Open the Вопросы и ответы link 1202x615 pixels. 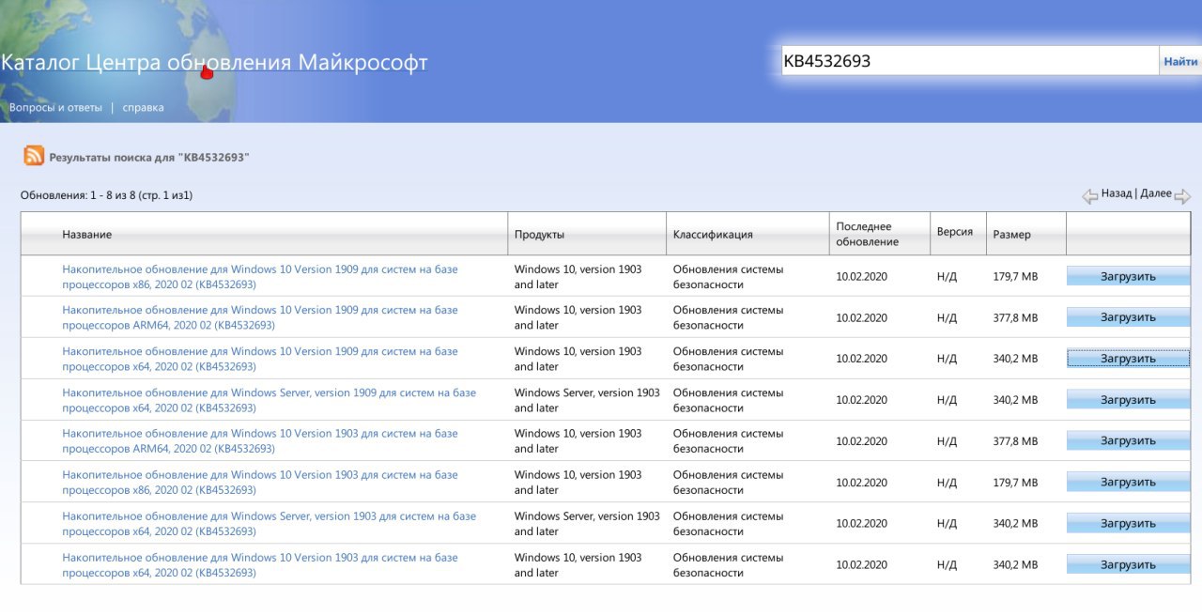pos(55,107)
